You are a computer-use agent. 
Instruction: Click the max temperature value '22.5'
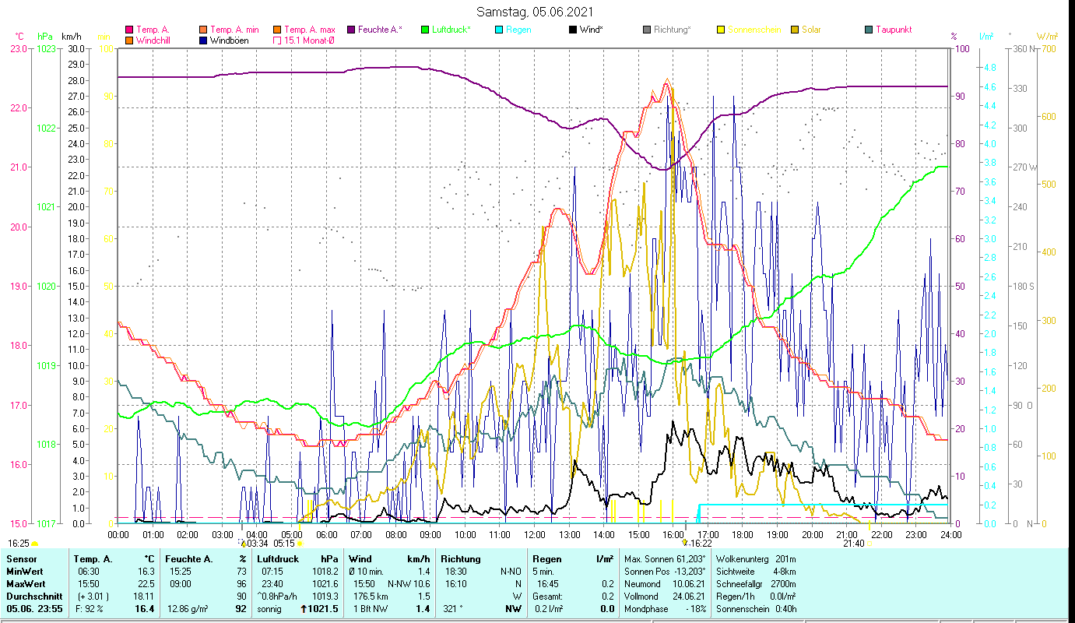pyautogui.click(x=145, y=584)
